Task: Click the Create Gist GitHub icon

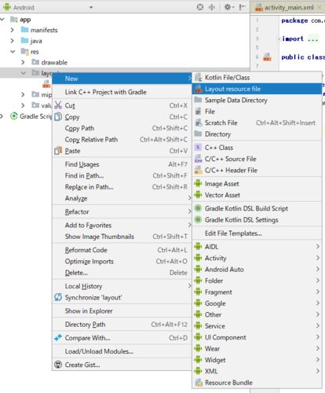Action: click(58, 365)
